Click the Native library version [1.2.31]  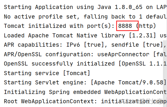(x=142, y=35)
